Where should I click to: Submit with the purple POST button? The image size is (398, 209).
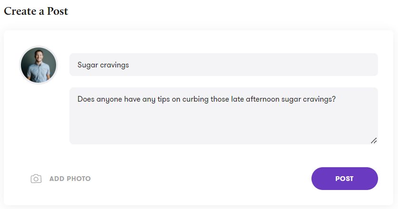[x=344, y=179]
